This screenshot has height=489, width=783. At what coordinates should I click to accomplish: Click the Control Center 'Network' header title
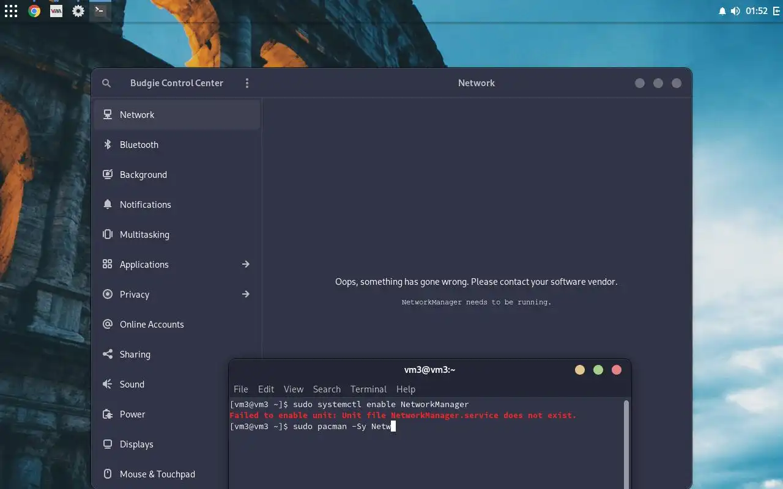tap(477, 83)
